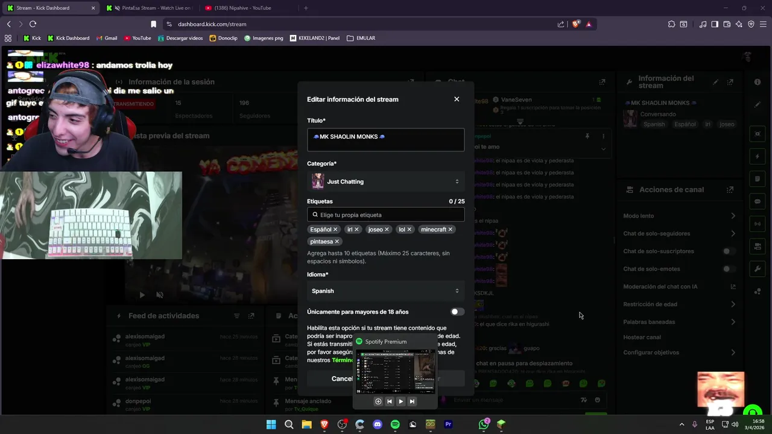
Task: Toggle the browser sidebar panel icon
Action: click(715, 24)
